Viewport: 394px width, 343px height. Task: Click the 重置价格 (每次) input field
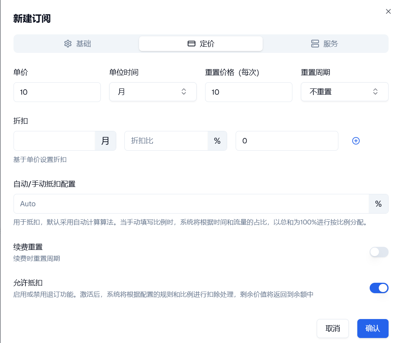tap(248, 92)
